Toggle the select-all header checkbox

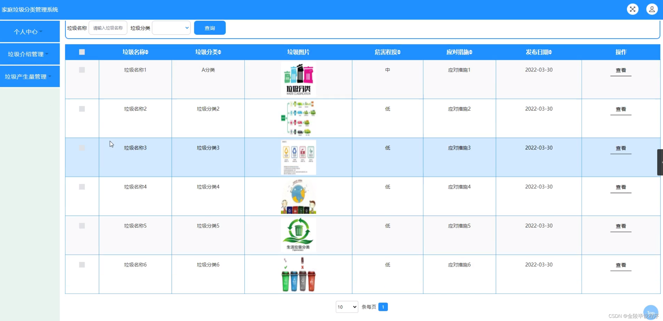pos(82,52)
